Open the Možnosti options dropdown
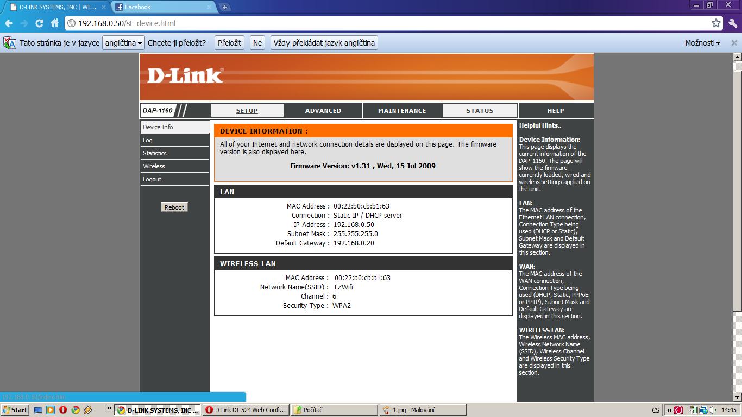The height and width of the screenshot is (417, 742). tap(702, 43)
